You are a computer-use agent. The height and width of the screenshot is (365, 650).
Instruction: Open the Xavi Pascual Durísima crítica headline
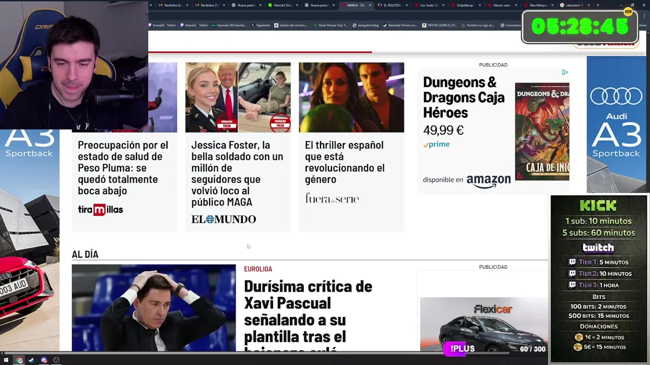[308, 314]
